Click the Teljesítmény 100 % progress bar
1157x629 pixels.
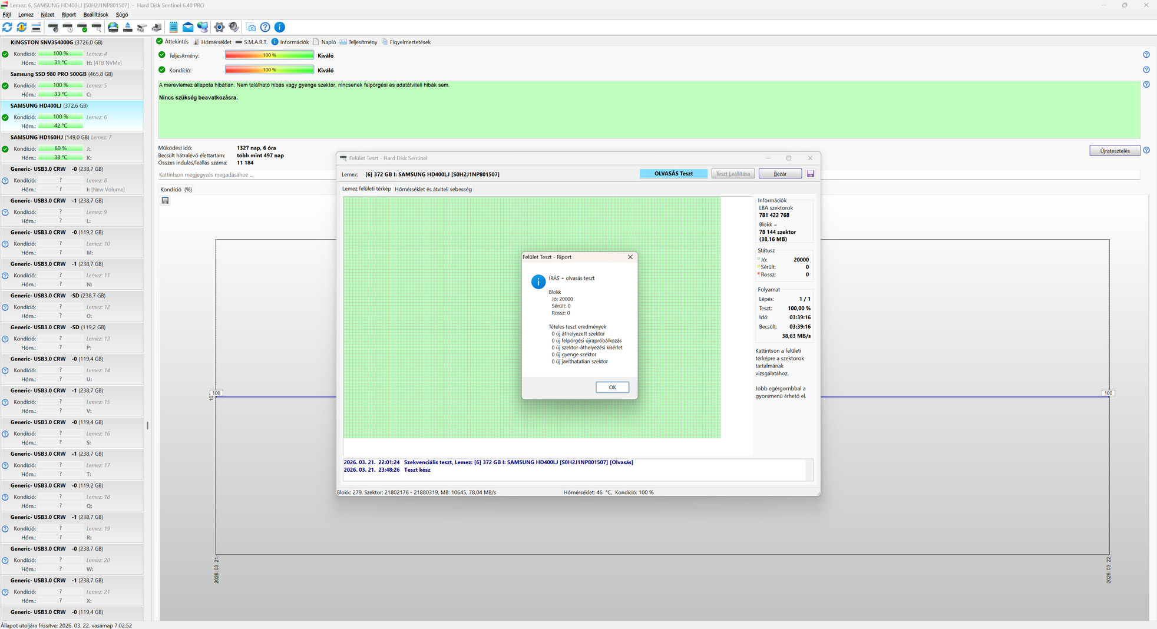[x=269, y=55]
